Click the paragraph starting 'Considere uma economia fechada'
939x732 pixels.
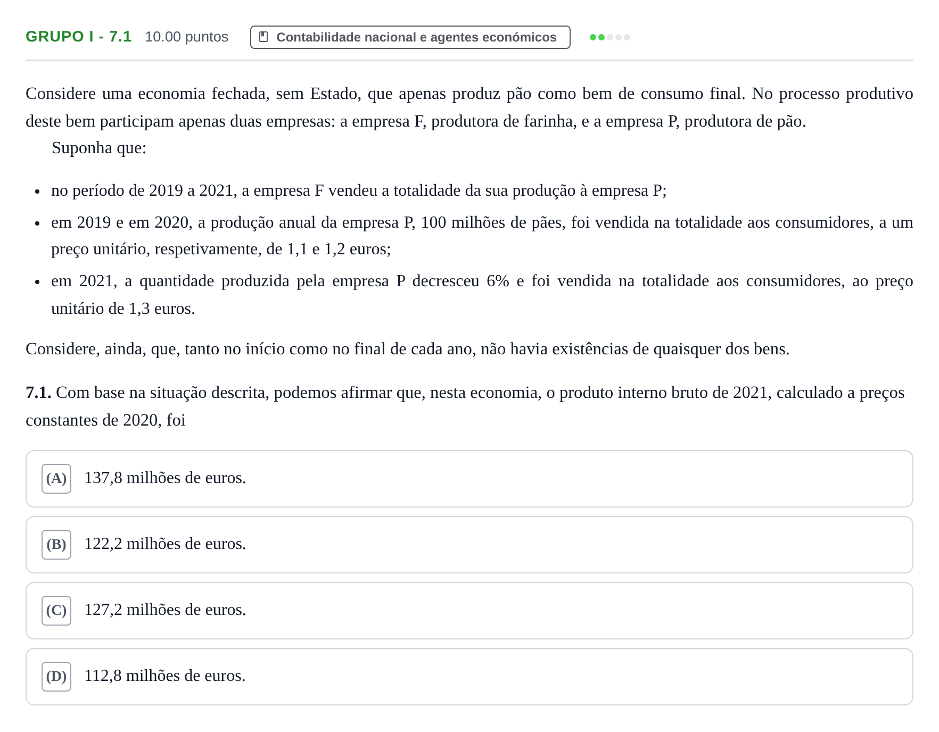click(469, 107)
